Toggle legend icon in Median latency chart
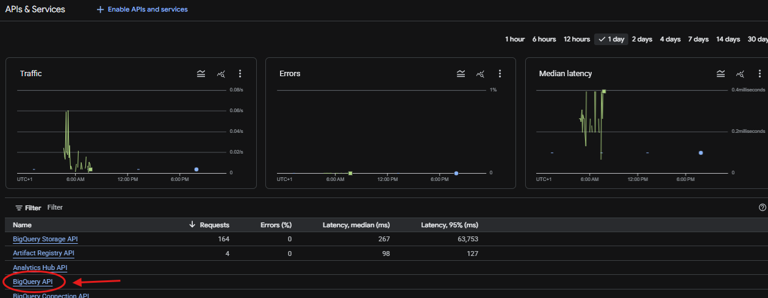The width and height of the screenshot is (768, 298). (721, 74)
